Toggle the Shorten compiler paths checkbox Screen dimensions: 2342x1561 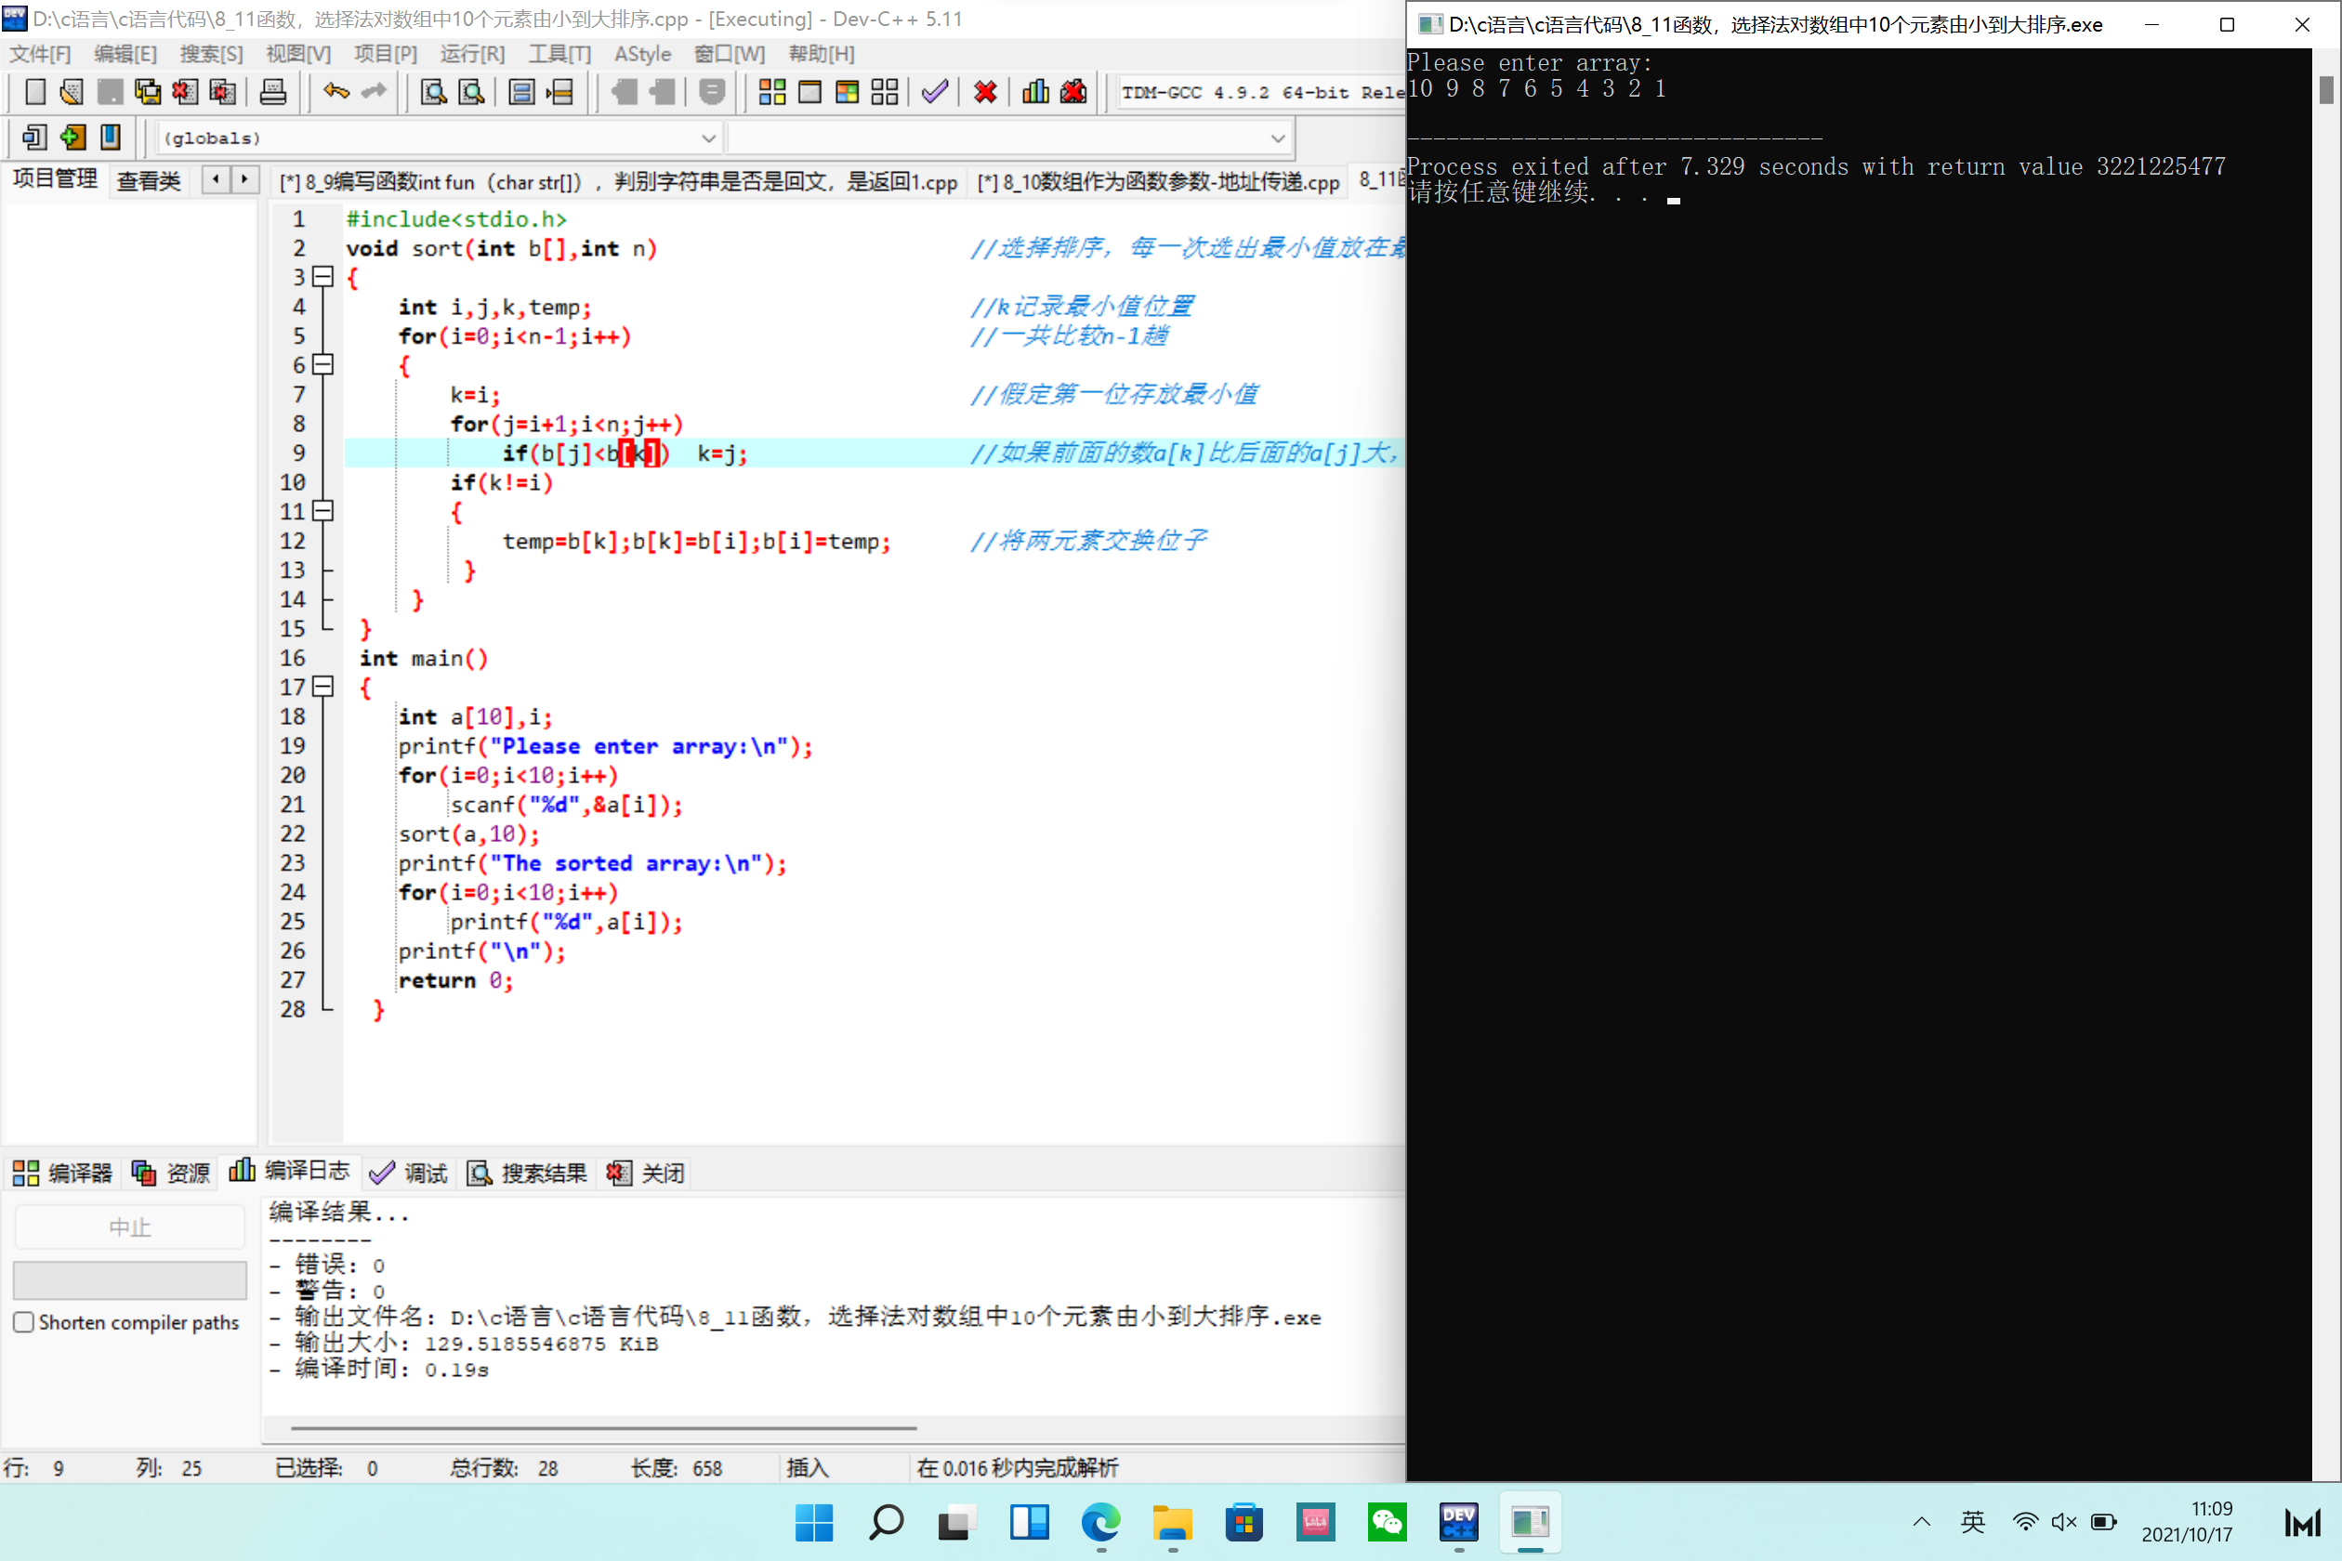[x=24, y=1322]
